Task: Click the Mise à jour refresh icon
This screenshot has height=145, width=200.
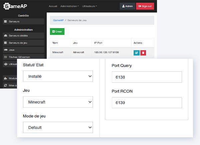Action: [x=5, y=85]
